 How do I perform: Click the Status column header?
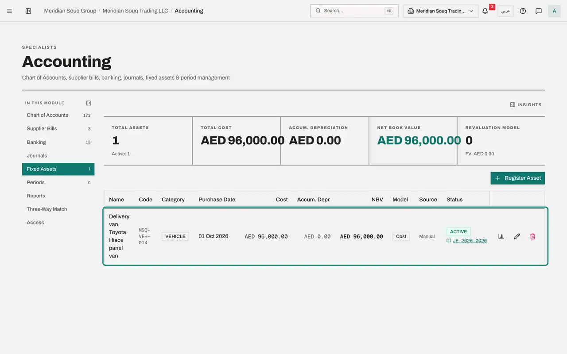click(x=454, y=200)
